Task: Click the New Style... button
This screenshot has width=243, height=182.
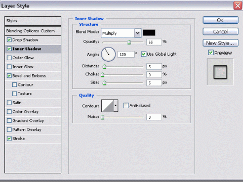Action: pos(220,43)
